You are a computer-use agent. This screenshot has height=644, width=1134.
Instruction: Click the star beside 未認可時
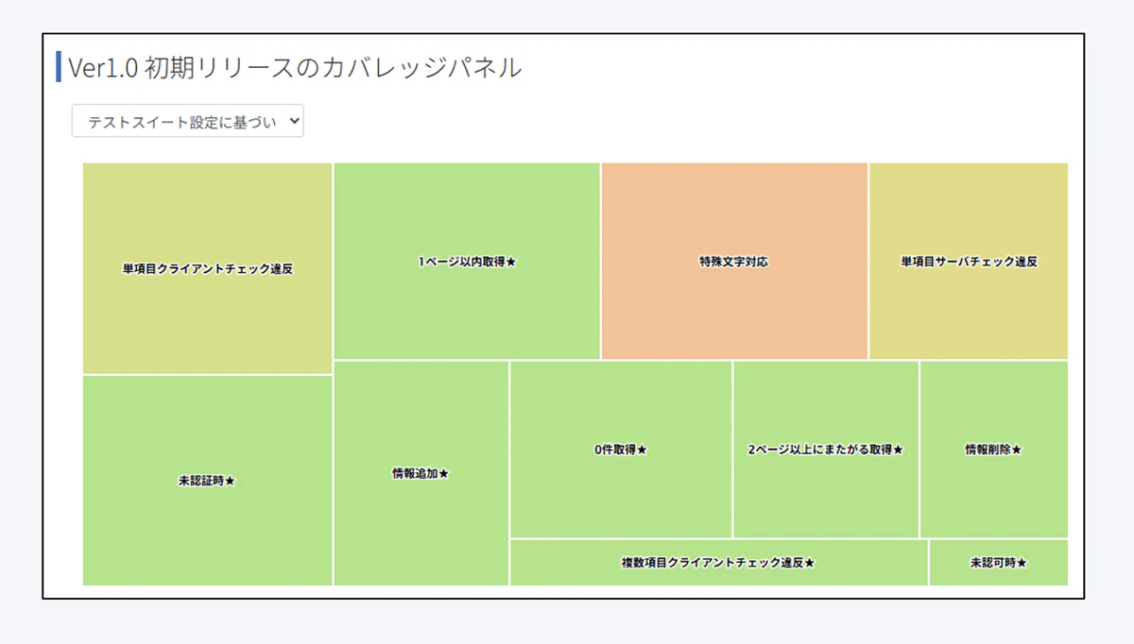pos(1022,563)
